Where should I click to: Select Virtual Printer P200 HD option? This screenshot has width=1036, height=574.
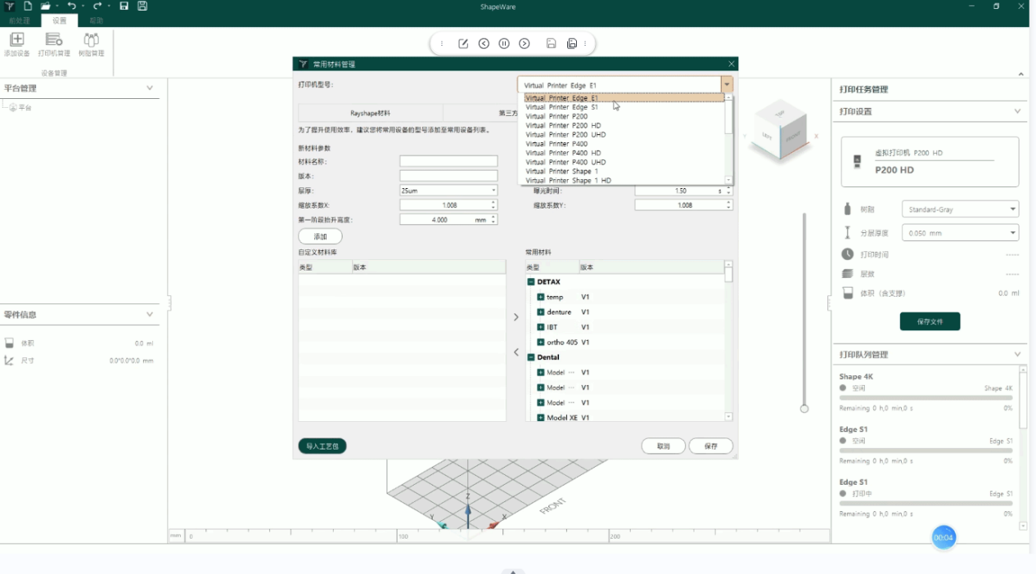point(624,126)
